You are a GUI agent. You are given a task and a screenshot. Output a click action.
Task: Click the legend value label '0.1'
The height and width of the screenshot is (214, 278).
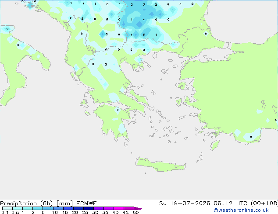[x=5, y=212]
